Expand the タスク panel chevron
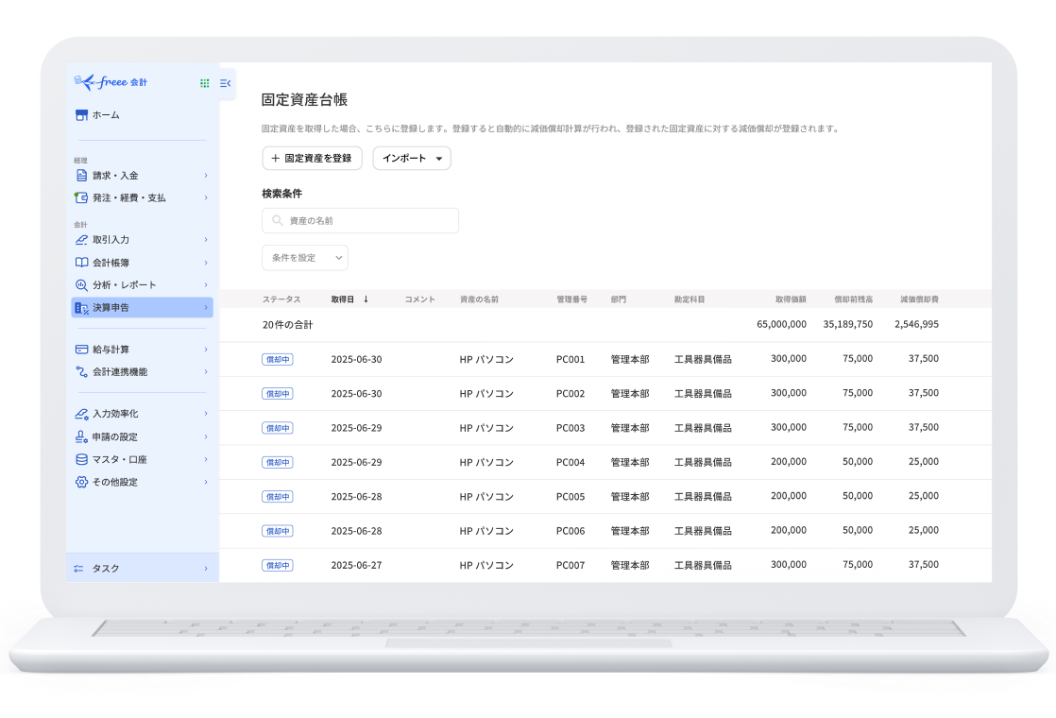The width and height of the screenshot is (1056, 718). pyautogui.click(x=206, y=569)
